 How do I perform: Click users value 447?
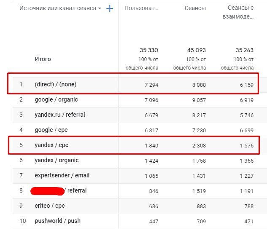154,222
